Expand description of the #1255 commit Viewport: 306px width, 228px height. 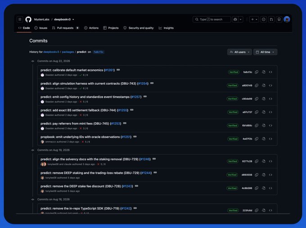[132, 110]
